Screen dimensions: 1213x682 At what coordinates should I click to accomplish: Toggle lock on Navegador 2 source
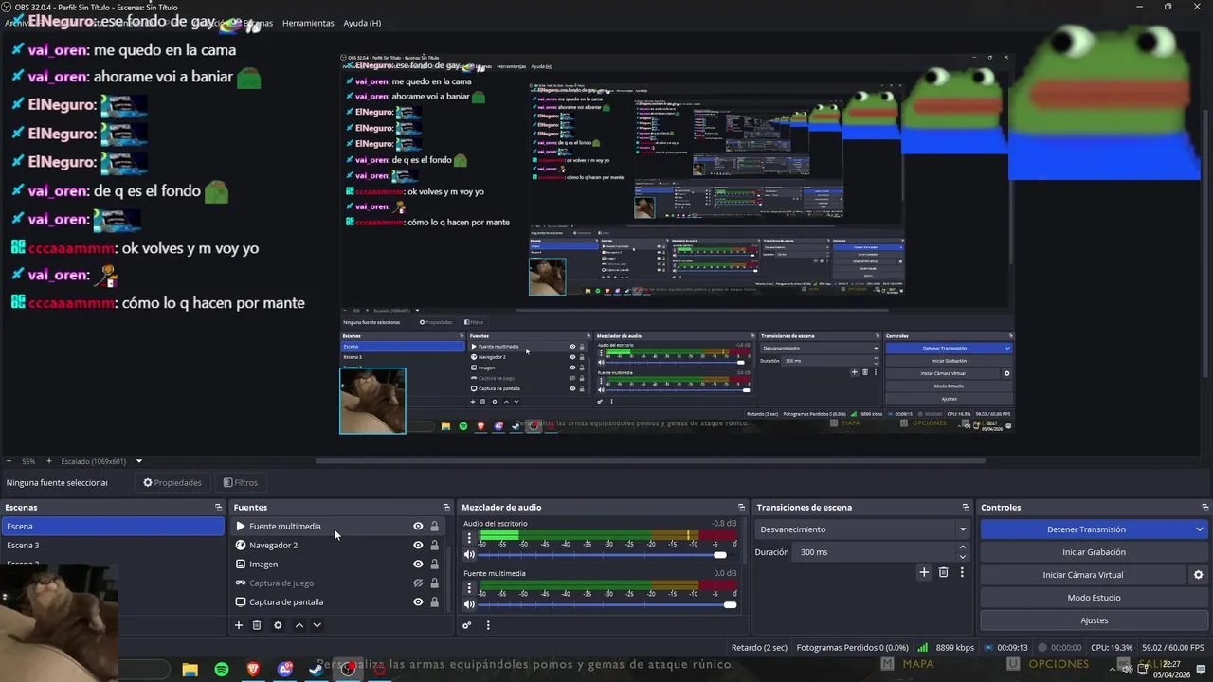[x=435, y=545]
